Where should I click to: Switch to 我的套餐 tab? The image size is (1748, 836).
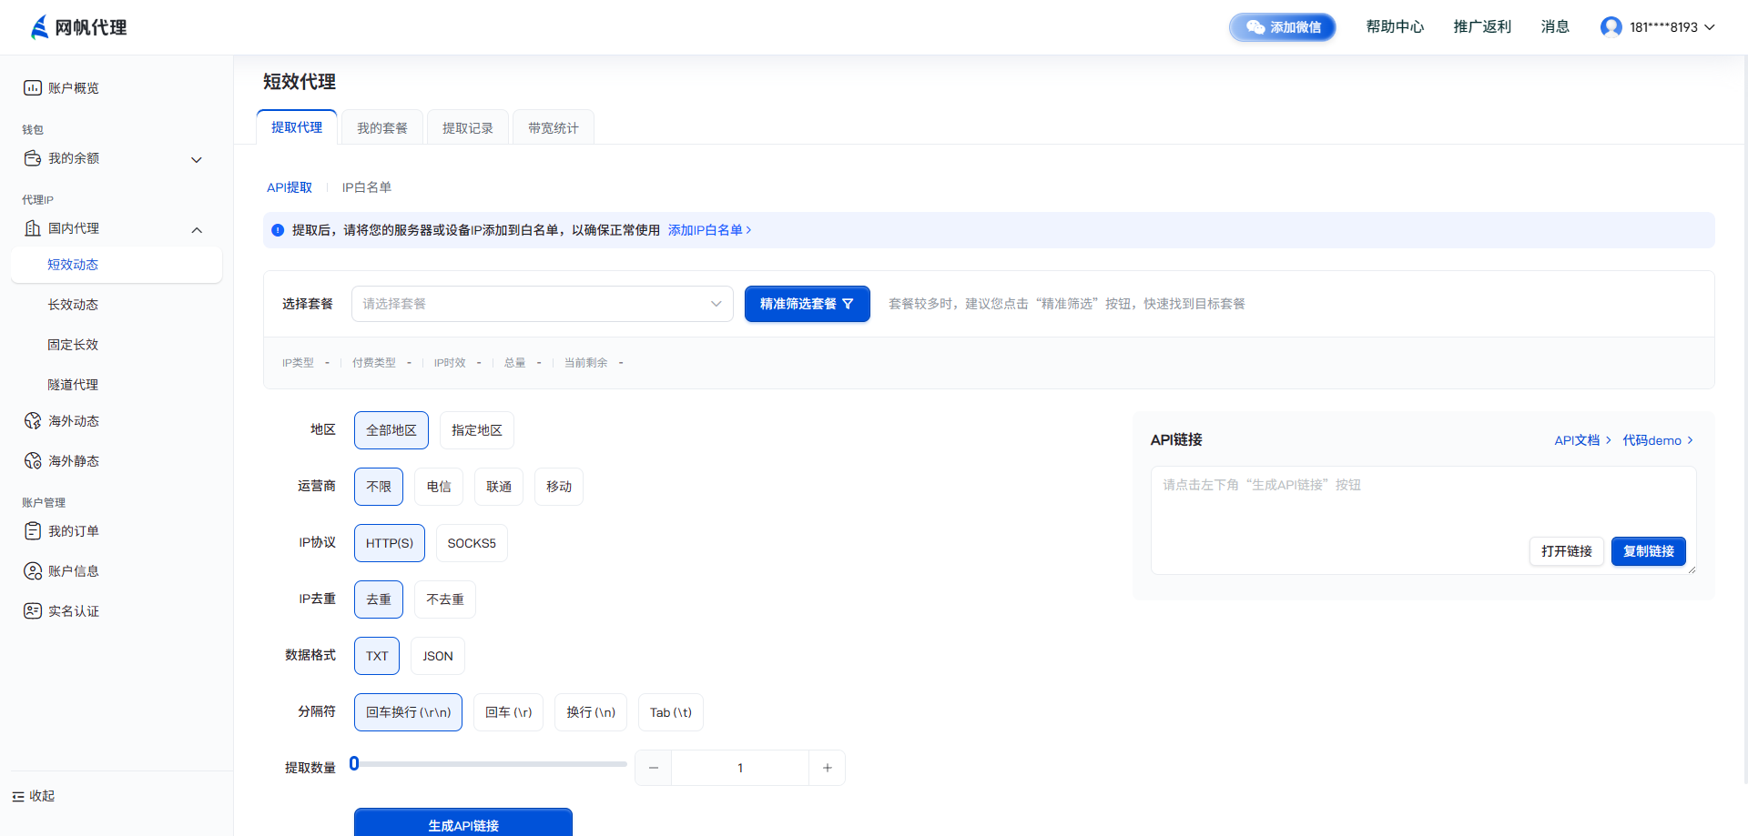(382, 128)
